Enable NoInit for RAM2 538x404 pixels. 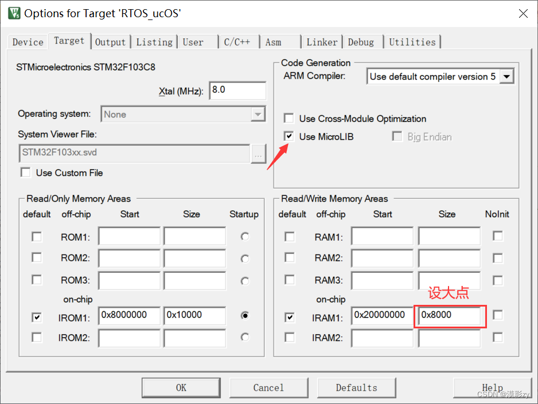click(x=497, y=258)
